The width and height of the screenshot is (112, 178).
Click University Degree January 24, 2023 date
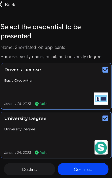(18, 153)
